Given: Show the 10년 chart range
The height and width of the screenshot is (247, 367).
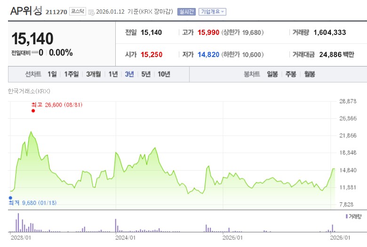Looking at the screenshot, I should [x=164, y=74].
